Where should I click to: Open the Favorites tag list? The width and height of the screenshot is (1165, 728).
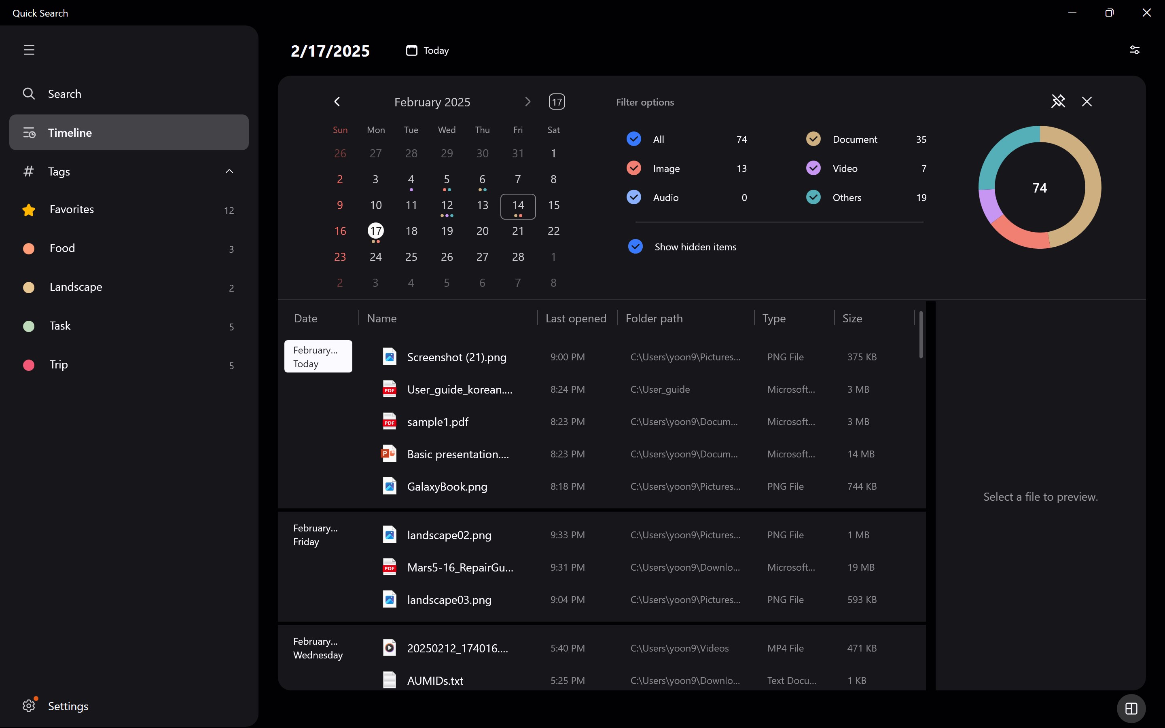click(71, 210)
